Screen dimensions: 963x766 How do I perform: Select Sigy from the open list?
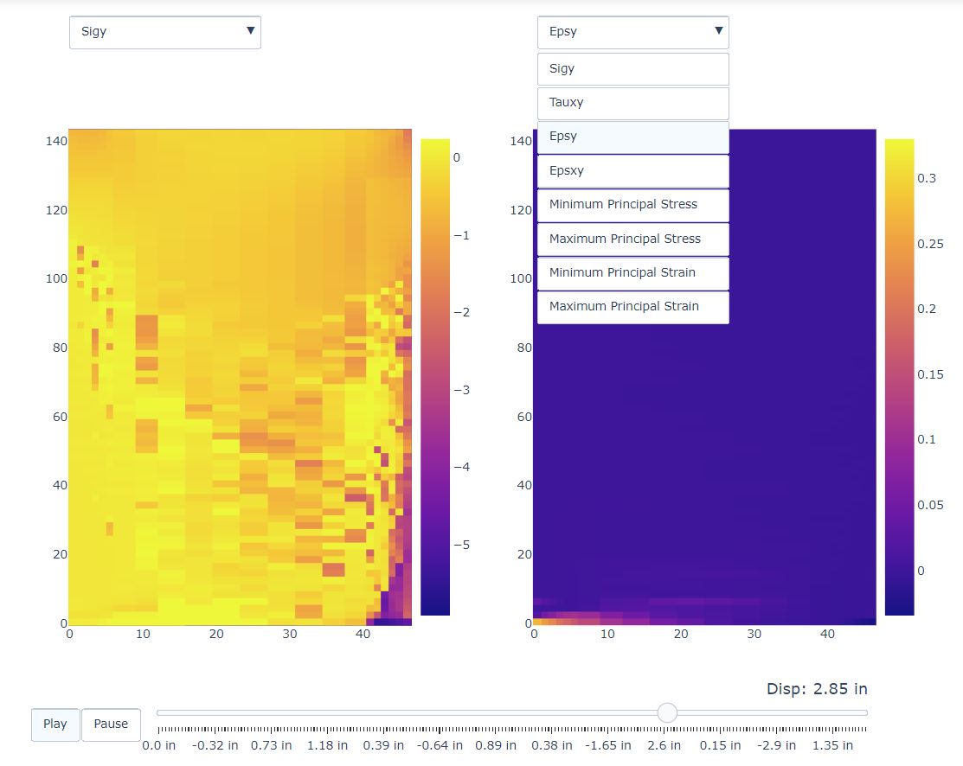(x=632, y=69)
